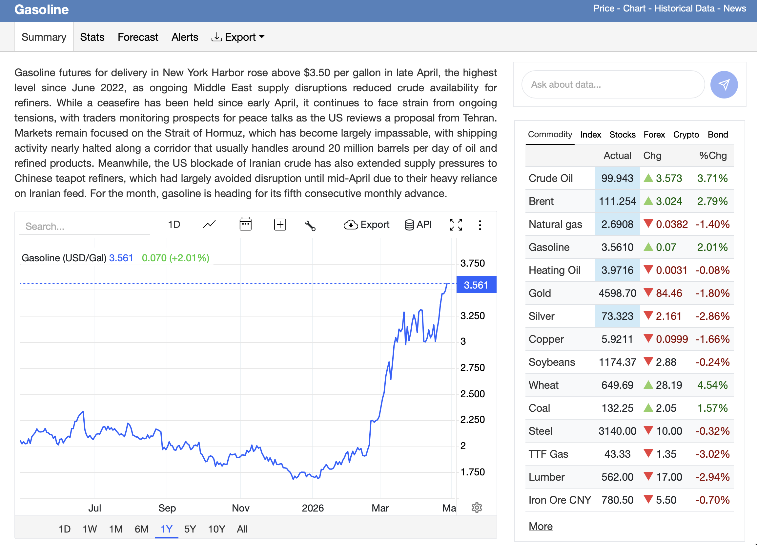The width and height of the screenshot is (757, 545).
Task: Click the chart API database button
Action: pyautogui.click(x=418, y=225)
